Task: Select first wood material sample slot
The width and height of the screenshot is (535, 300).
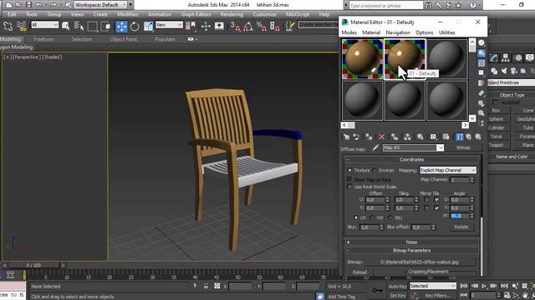Action: pos(362,59)
